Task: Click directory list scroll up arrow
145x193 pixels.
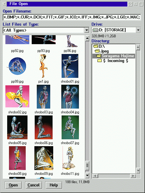Action: point(138,47)
